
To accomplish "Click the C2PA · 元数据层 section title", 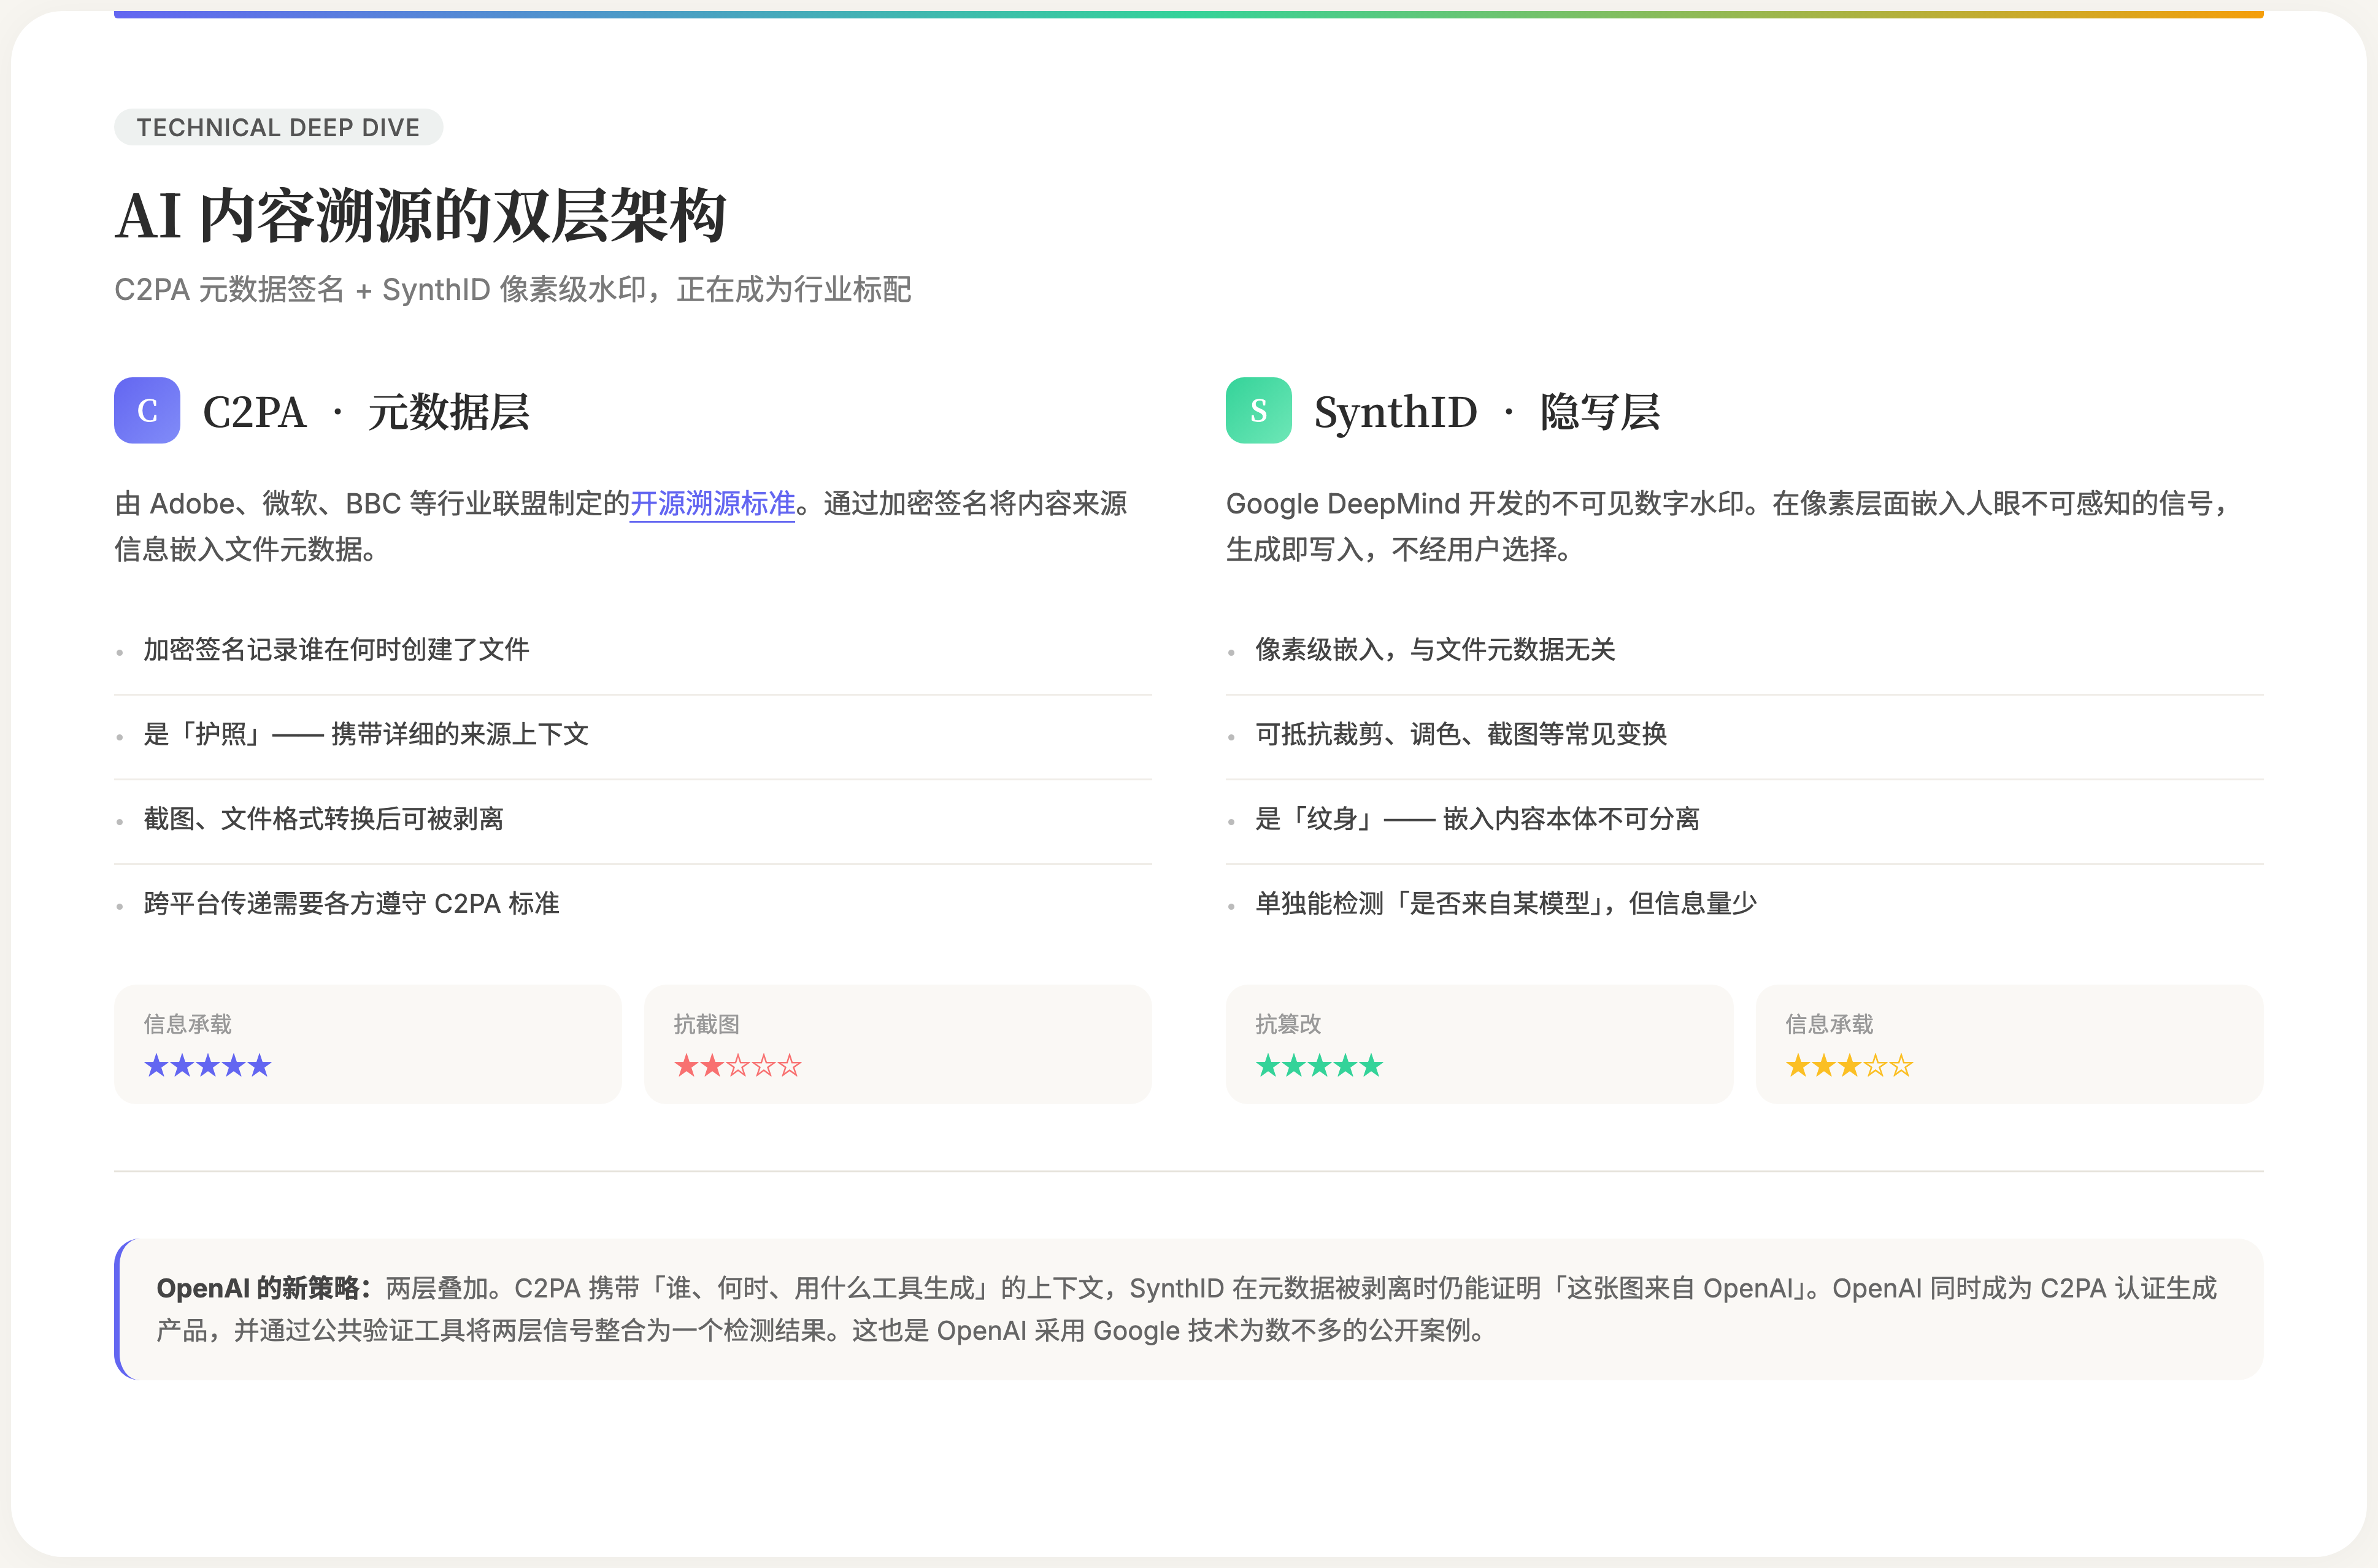I will (x=366, y=412).
